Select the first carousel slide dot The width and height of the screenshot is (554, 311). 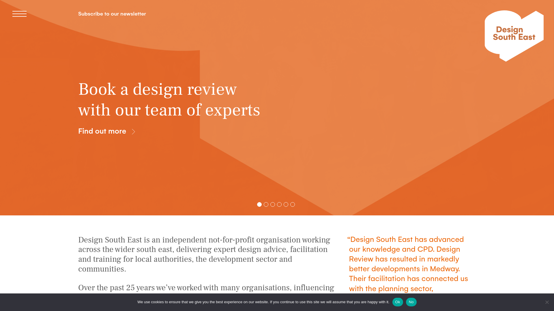click(x=259, y=204)
